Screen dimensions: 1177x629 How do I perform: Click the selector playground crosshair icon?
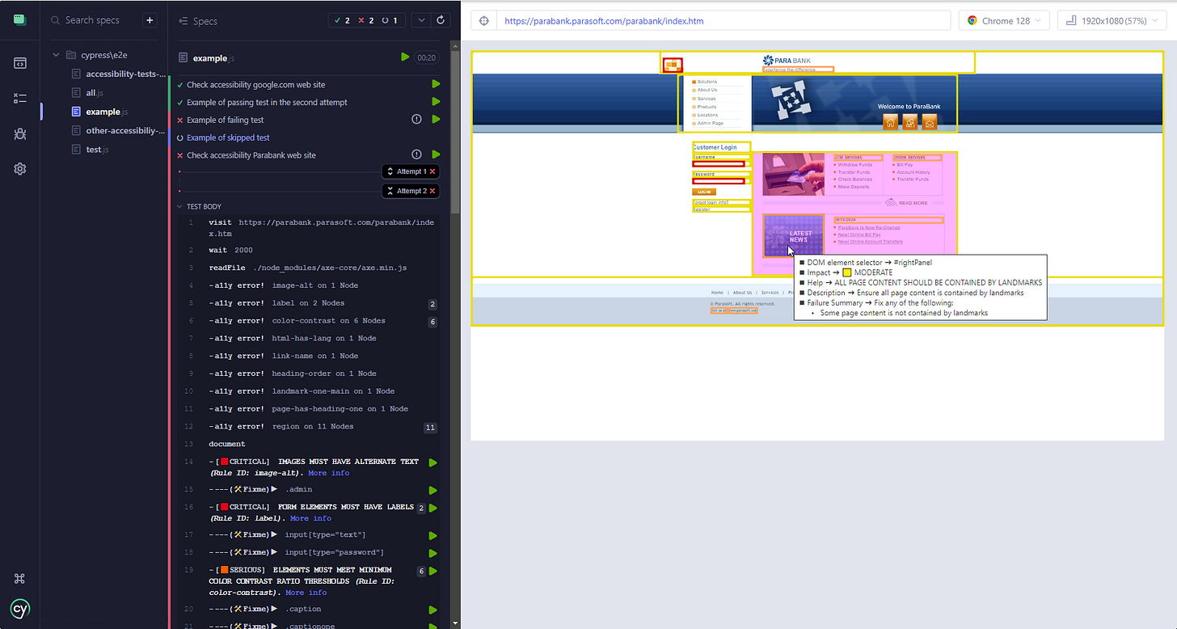tap(484, 21)
